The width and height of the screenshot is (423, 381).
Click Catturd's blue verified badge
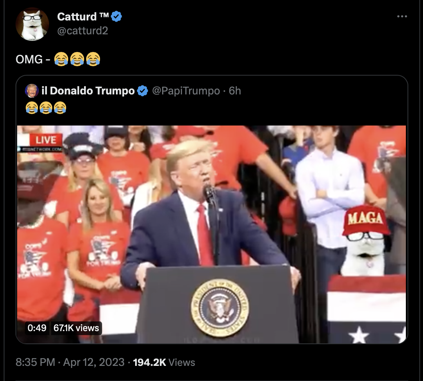[x=116, y=17]
